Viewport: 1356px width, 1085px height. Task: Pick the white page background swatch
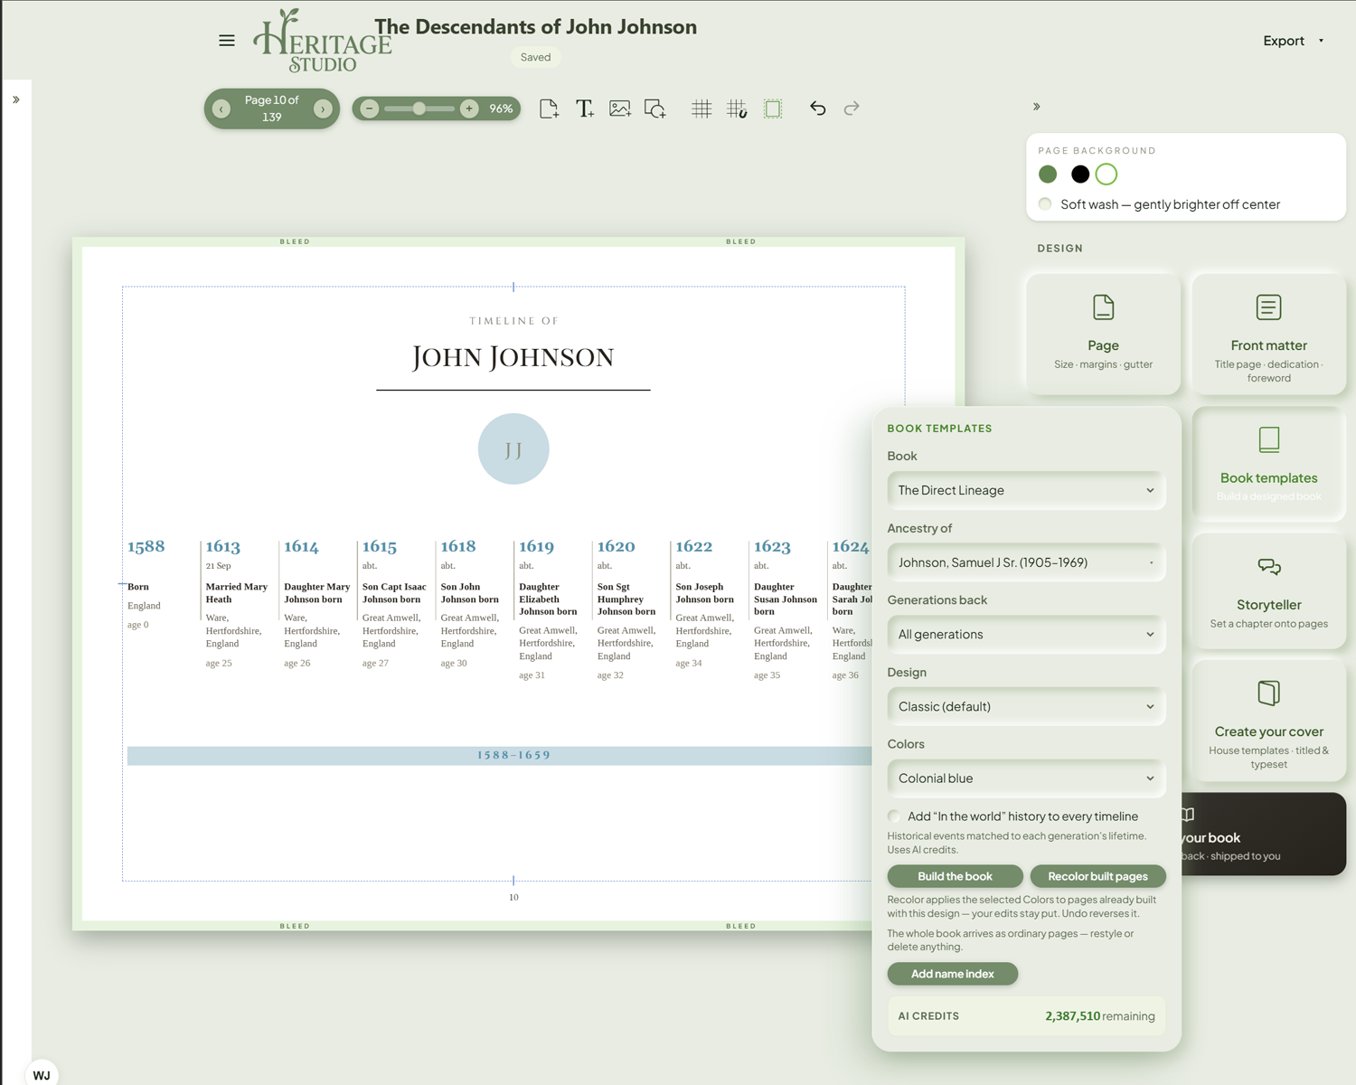(1106, 175)
